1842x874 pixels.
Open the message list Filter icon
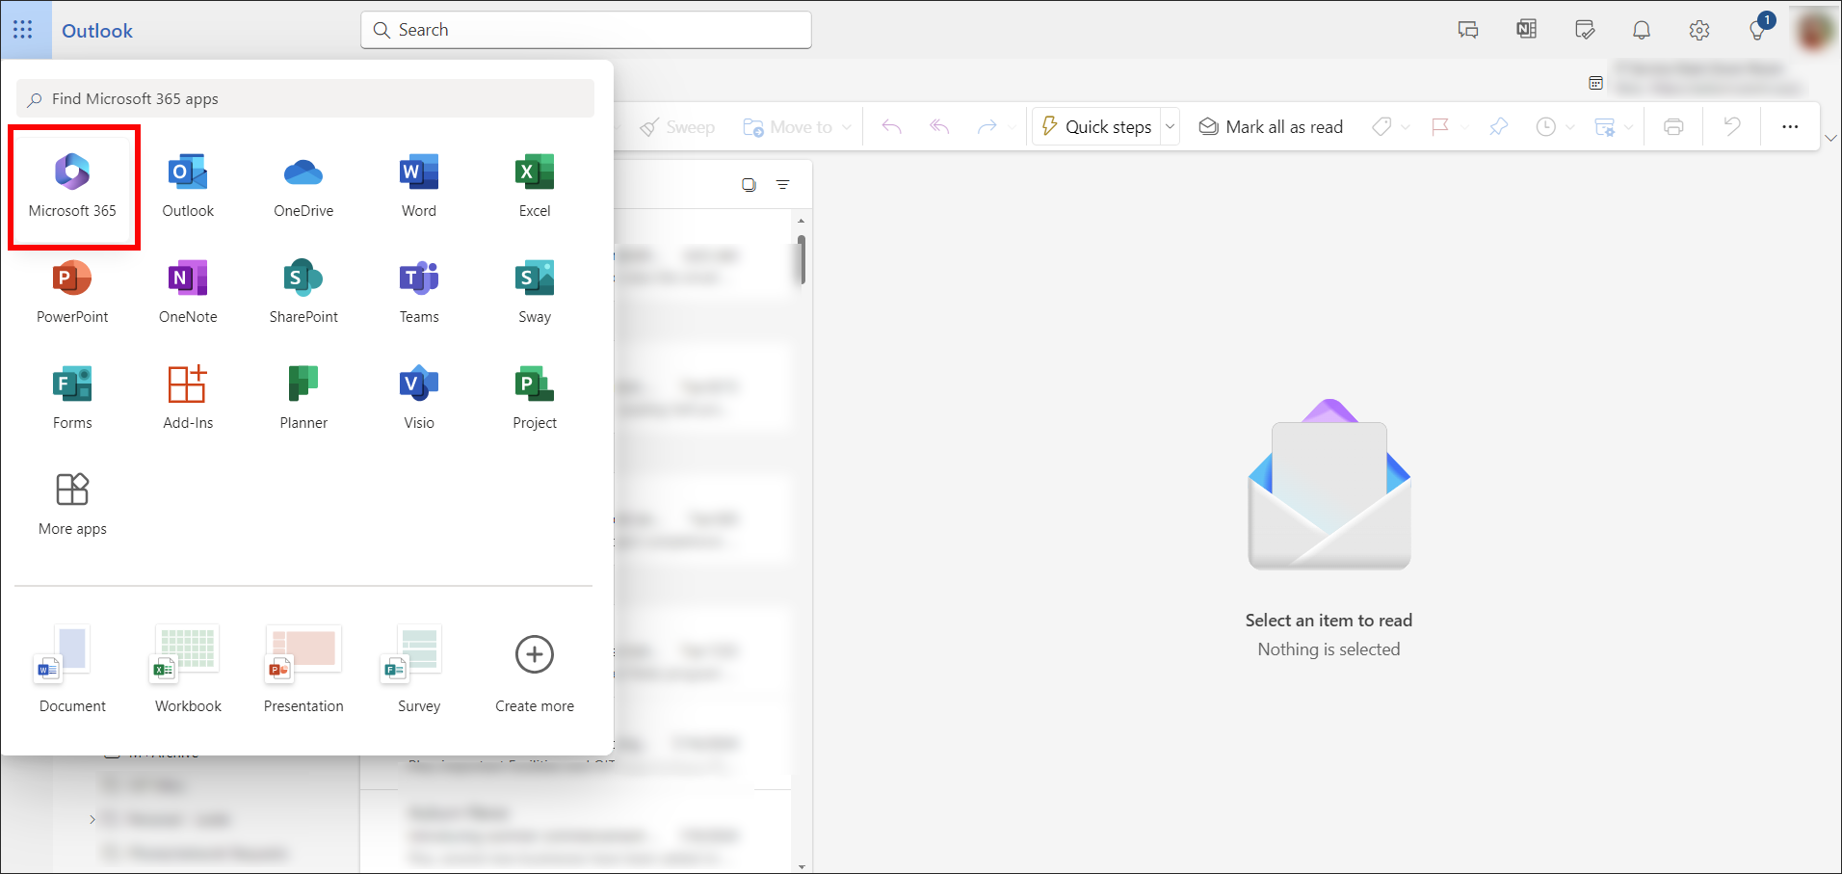coord(783,185)
